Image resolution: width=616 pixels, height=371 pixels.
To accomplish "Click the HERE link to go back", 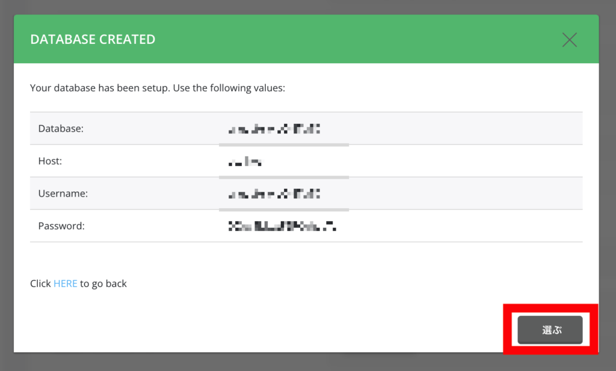I will pos(65,283).
